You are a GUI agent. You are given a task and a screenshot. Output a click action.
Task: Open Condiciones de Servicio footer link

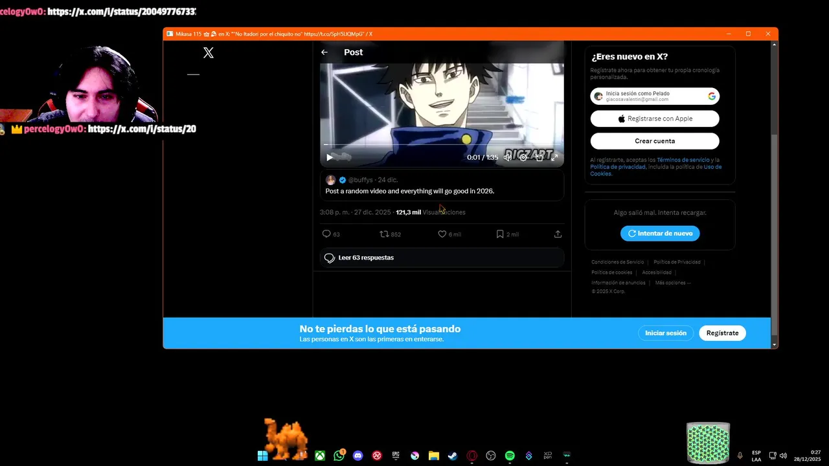coord(618,262)
